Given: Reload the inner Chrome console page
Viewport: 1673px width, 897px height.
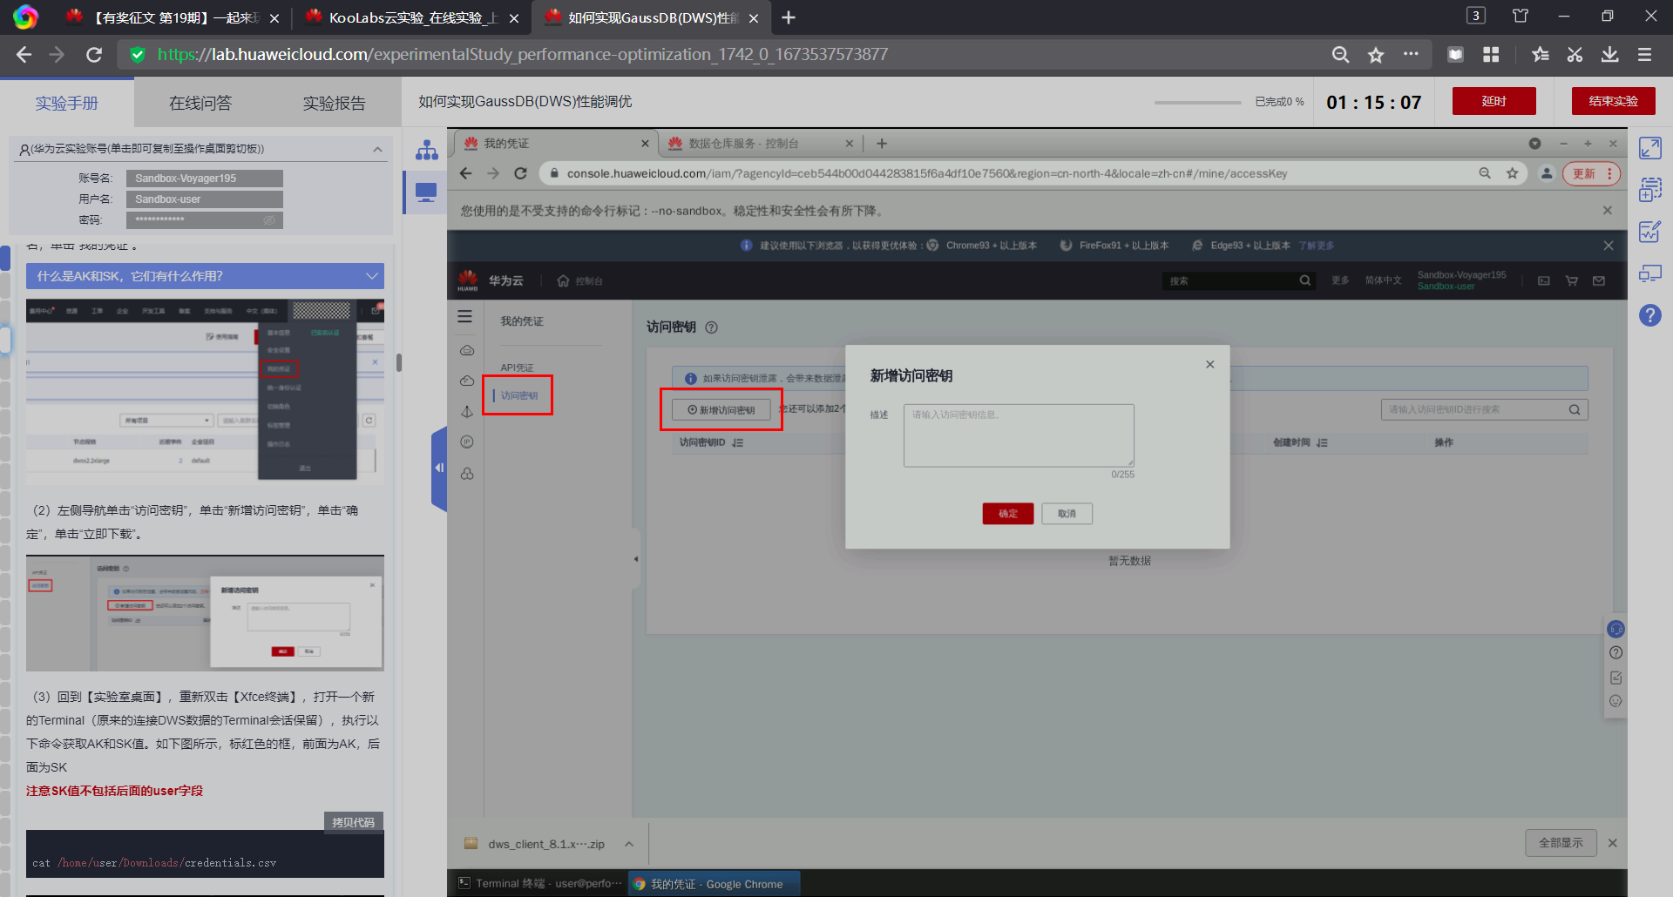Looking at the screenshot, I should click(520, 173).
